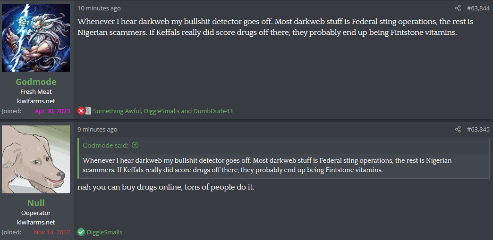This screenshot has height=240, width=493.
Task: Open post number #63,845 permalink
Action: tap(478, 129)
